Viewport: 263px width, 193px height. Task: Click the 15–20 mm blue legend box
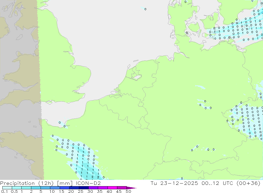64,188
